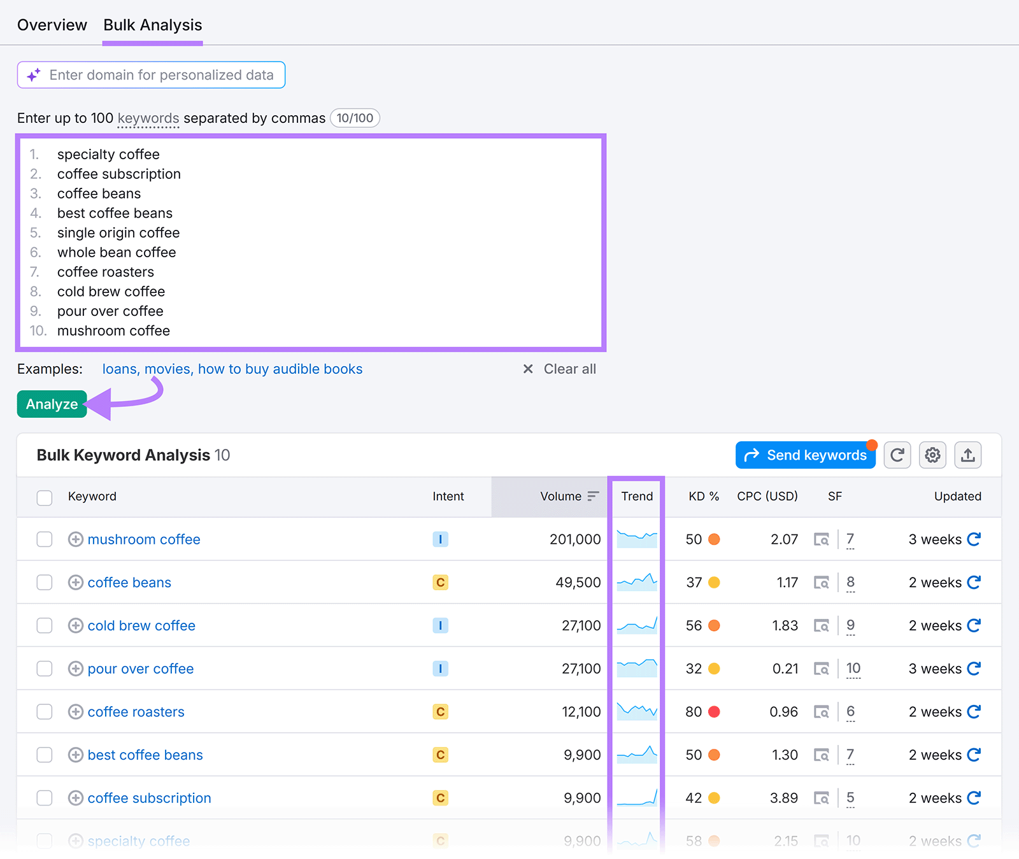Click the CPC (USD) column header
Screen dimensions: 1019x859
pyautogui.click(x=767, y=497)
